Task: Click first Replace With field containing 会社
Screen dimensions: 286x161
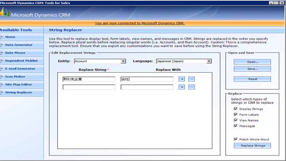Action: pyautogui.click(x=147, y=79)
